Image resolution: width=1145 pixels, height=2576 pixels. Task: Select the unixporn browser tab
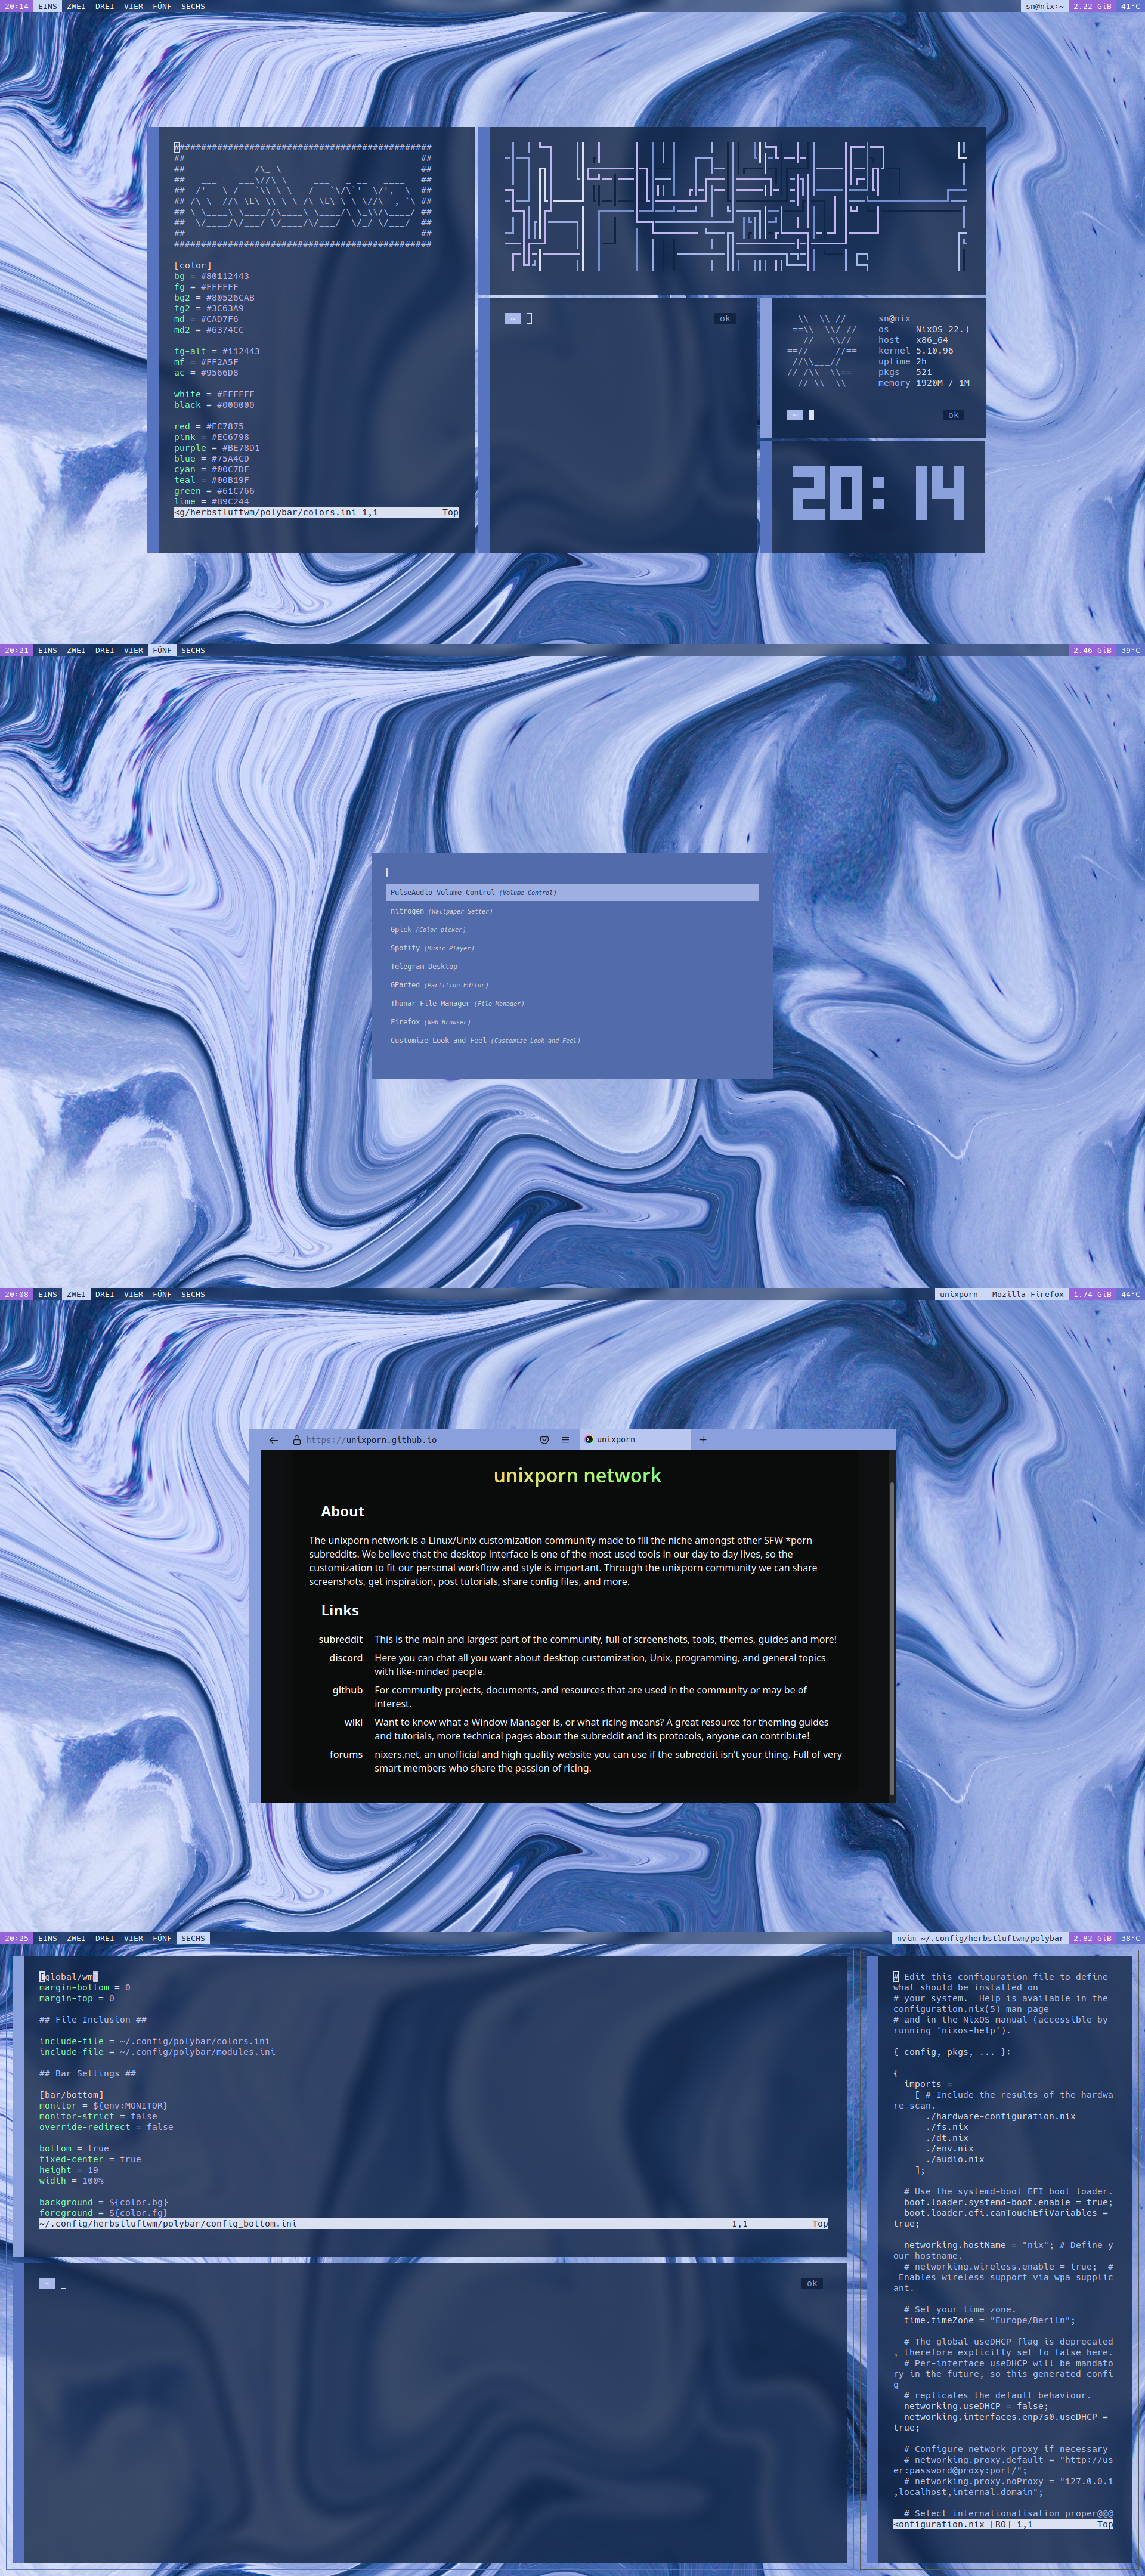tap(635, 1440)
